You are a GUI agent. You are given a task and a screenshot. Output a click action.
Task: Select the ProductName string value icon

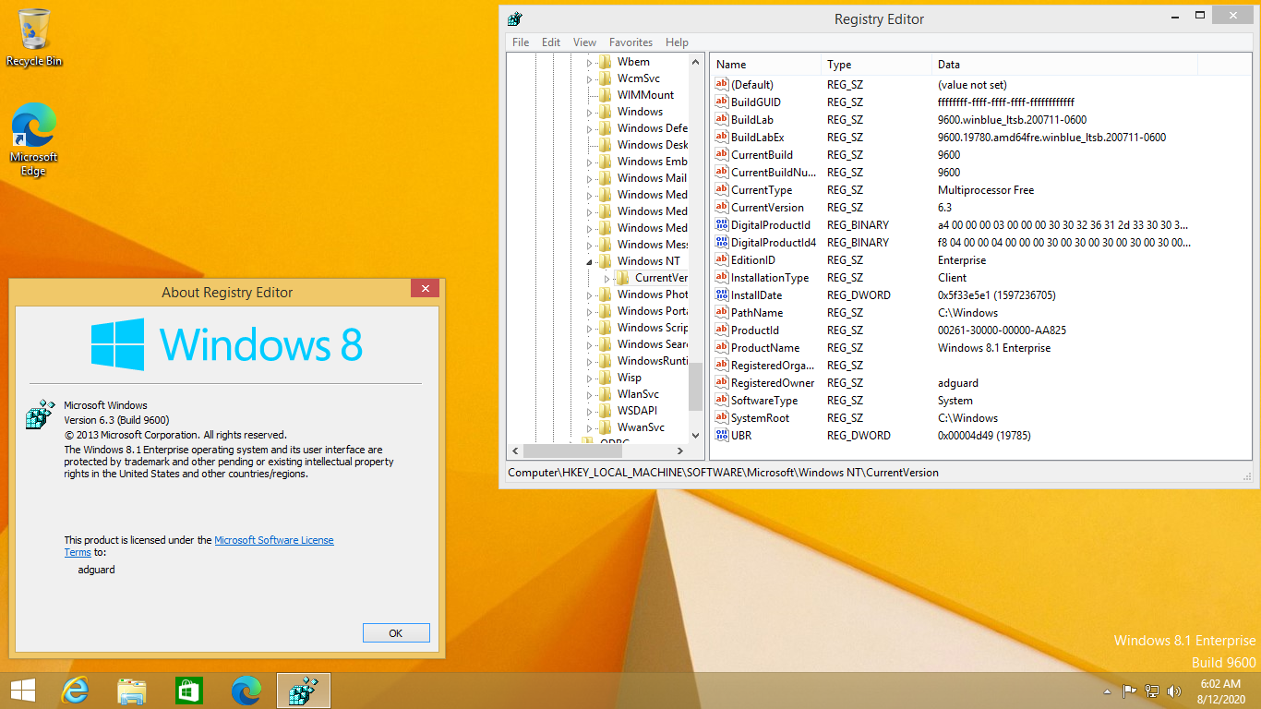pos(722,347)
